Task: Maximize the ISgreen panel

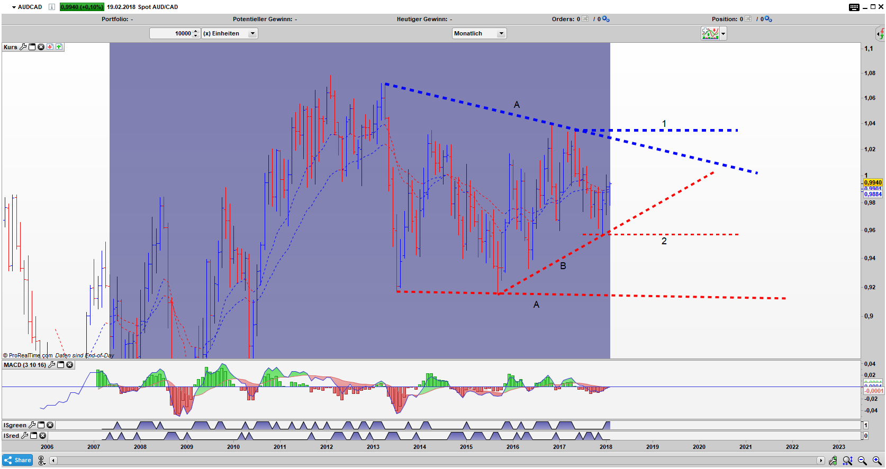Action: [x=41, y=425]
